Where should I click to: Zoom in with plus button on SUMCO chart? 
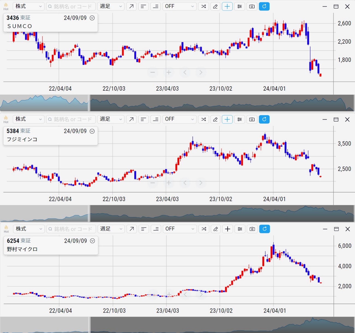coord(169,72)
